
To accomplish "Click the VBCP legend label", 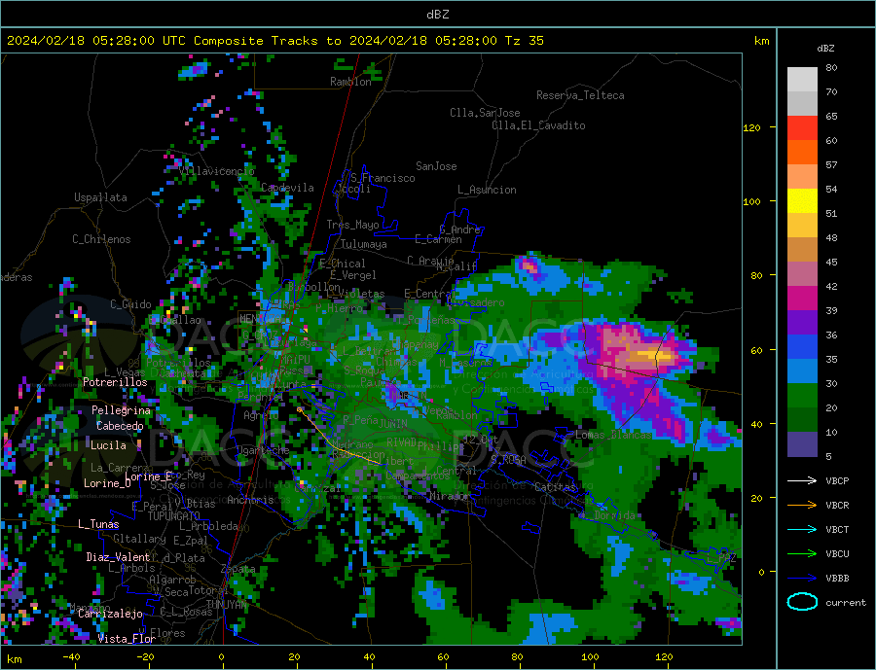I will 837,480.
